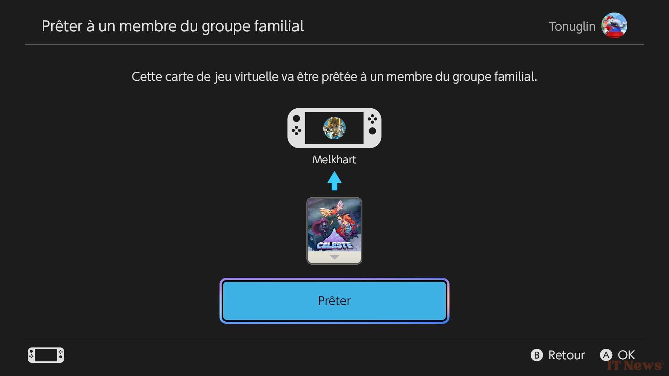Confirm with the OK label
This screenshot has height=376, width=669.
tap(626, 355)
